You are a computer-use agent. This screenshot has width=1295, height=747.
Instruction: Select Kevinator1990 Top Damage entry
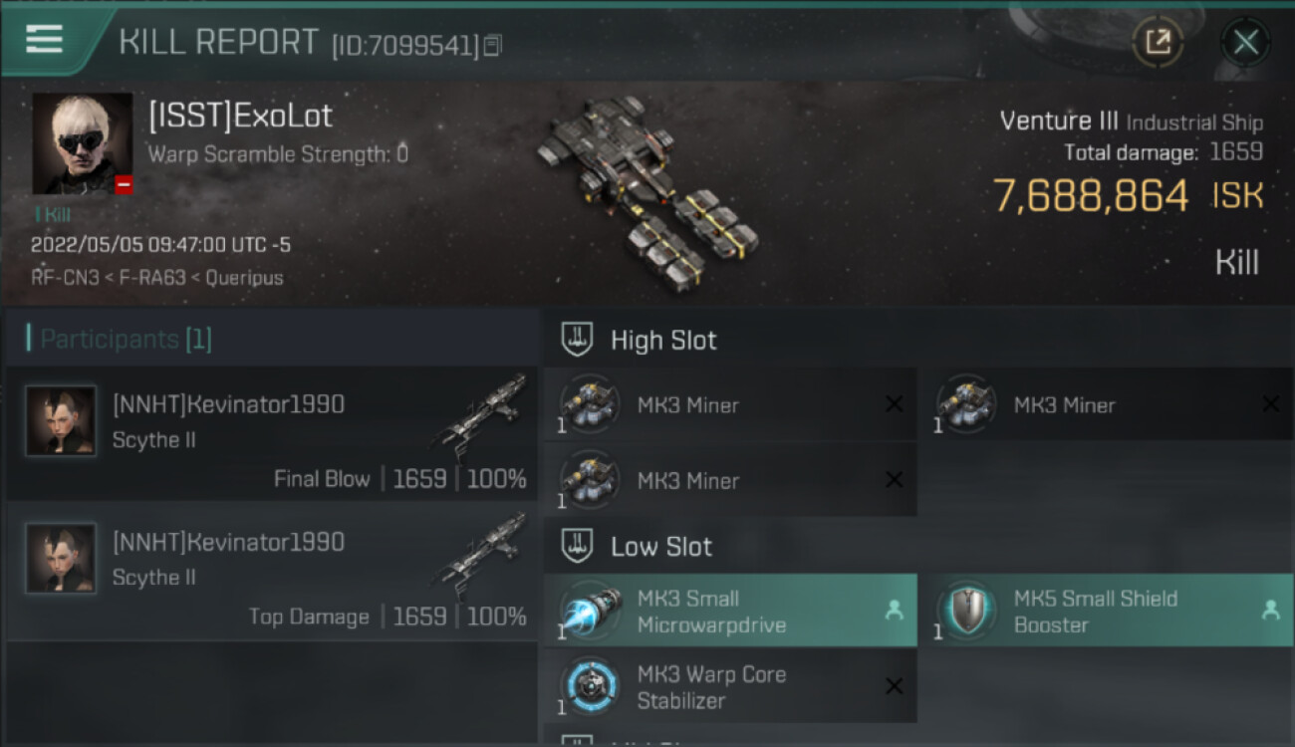pyautogui.click(x=272, y=571)
